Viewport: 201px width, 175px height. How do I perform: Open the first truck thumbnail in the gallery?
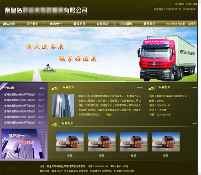70,142
